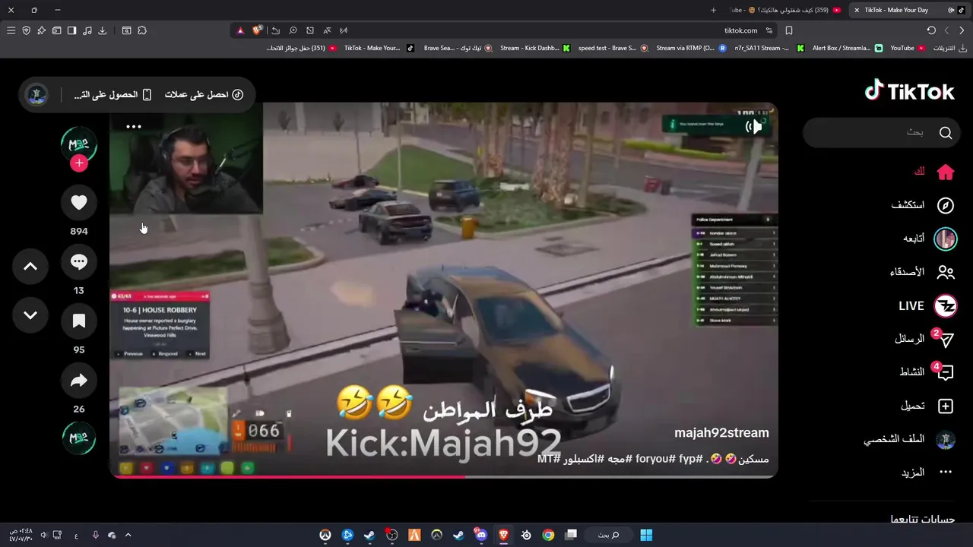Open the Windows Start button
Image resolution: width=973 pixels, height=547 pixels.
646,535
